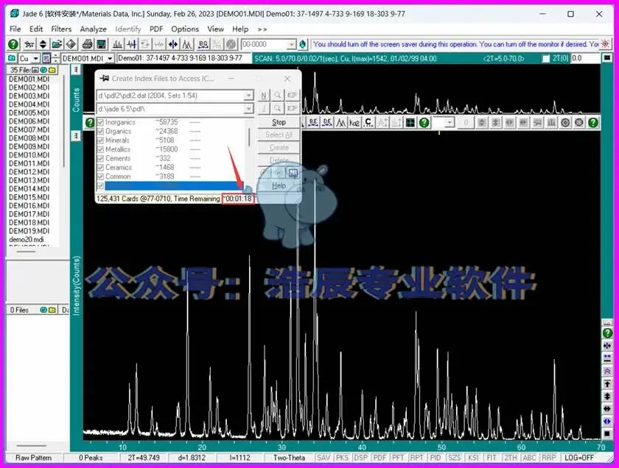Image resolution: width=619 pixels, height=468 pixels.
Task: Click the magnifier icon beside pdf2.dat path
Action: coord(278,96)
